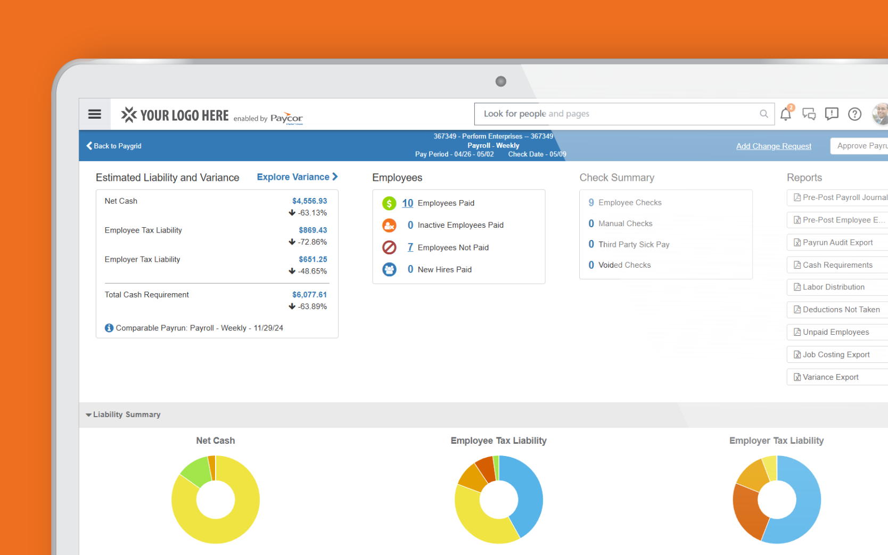Click in the Look for people search field

tap(612, 114)
